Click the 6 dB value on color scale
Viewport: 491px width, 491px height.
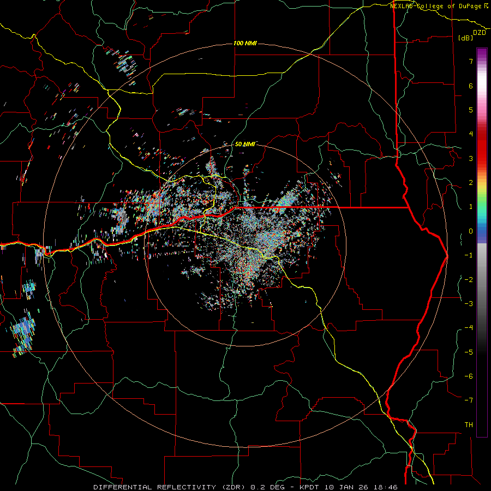coord(471,86)
